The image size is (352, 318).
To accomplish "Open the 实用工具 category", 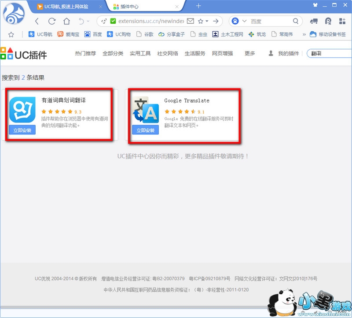I will (x=140, y=53).
